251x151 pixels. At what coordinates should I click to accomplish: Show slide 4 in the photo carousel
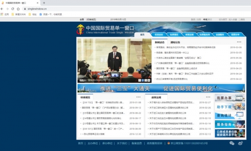coord(149,80)
